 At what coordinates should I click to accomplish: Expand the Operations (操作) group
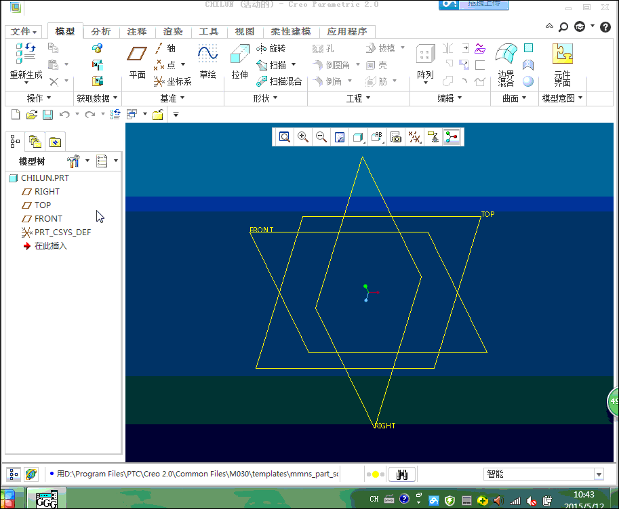click(x=39, y=98)
